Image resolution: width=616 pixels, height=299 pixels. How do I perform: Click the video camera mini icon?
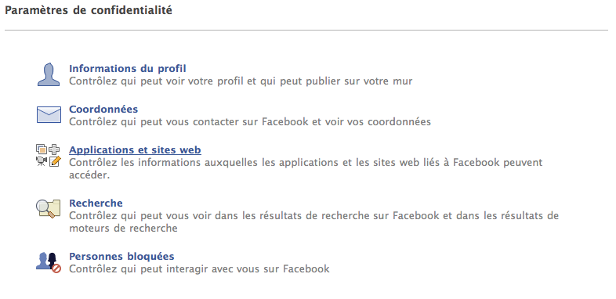coord(42,161)
